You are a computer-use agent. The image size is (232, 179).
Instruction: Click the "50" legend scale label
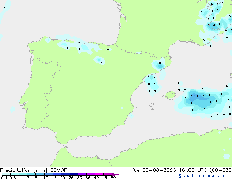113,178
